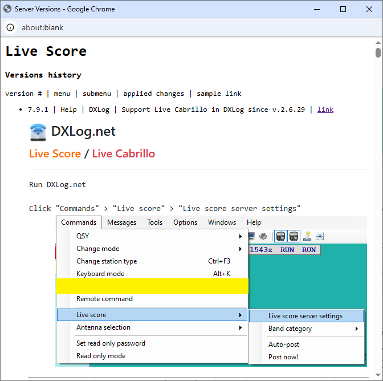Click the page info icon beside about:blank
This screenshot has height=381, width=383.
click(10, 27)
